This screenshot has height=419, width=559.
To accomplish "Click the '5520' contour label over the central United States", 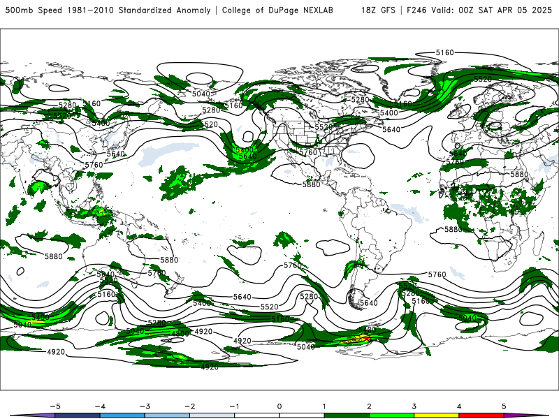I will click(x=324, y=127).
